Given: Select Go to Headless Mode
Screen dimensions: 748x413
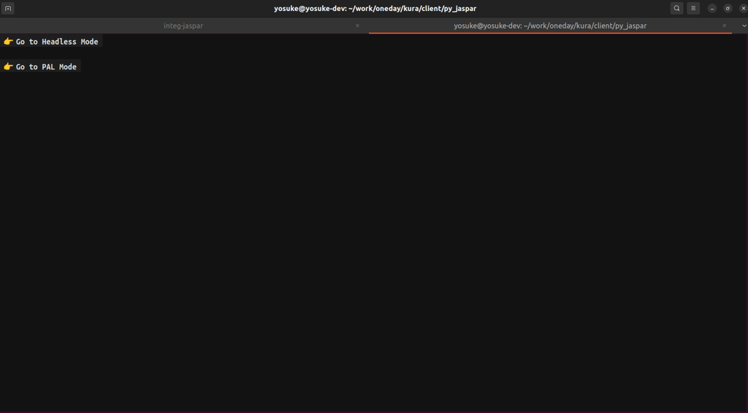Looking at the screenshot, I should (x=51, y=42).
